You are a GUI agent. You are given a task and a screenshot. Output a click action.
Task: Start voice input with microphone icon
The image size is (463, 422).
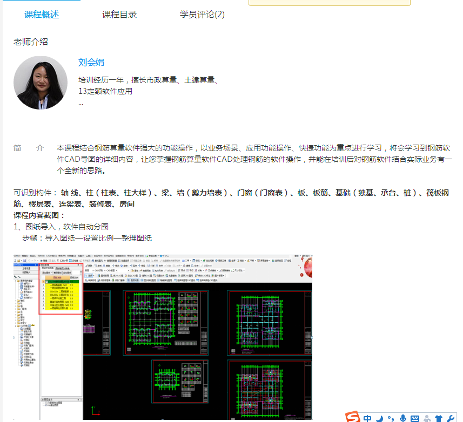403,418
